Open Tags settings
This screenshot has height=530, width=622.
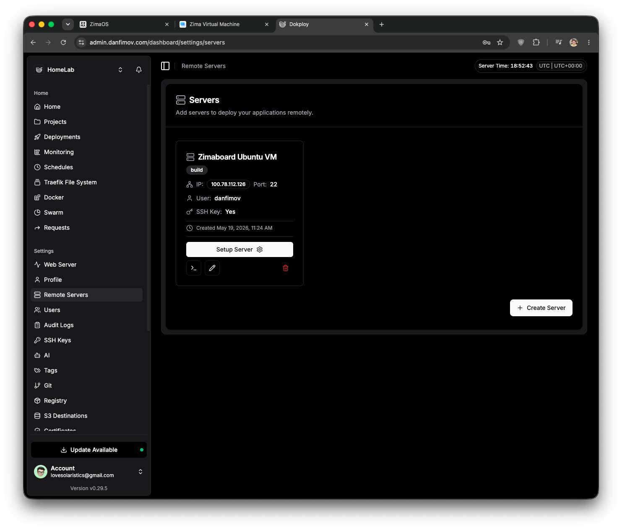[x=87, y=370]
